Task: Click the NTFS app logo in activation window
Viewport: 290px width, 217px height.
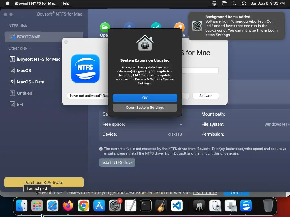Action: click(x=85, y=68)
